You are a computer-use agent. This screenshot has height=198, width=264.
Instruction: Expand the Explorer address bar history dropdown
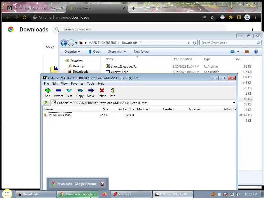(x=188, y=43)
